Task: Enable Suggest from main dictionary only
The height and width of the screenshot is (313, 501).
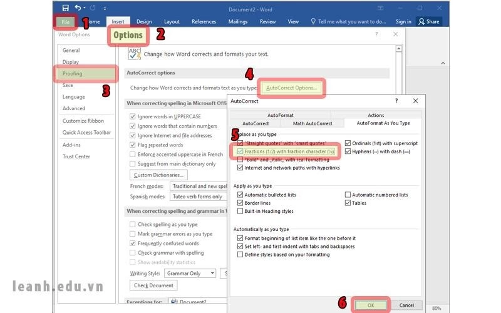Action: pos(133,163)
